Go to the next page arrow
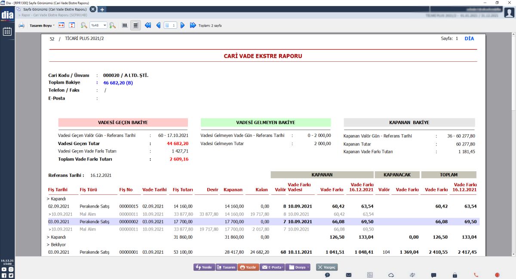Image resolution: width=516 pixels, height=279 pixels. coord(182,26)
